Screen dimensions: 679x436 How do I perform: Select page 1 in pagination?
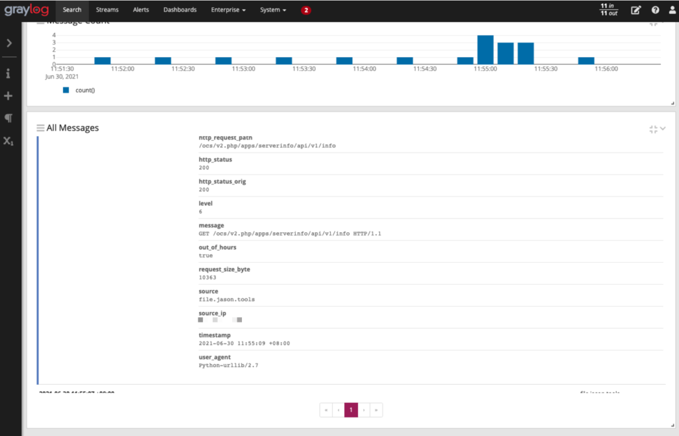tap(351, 410)
